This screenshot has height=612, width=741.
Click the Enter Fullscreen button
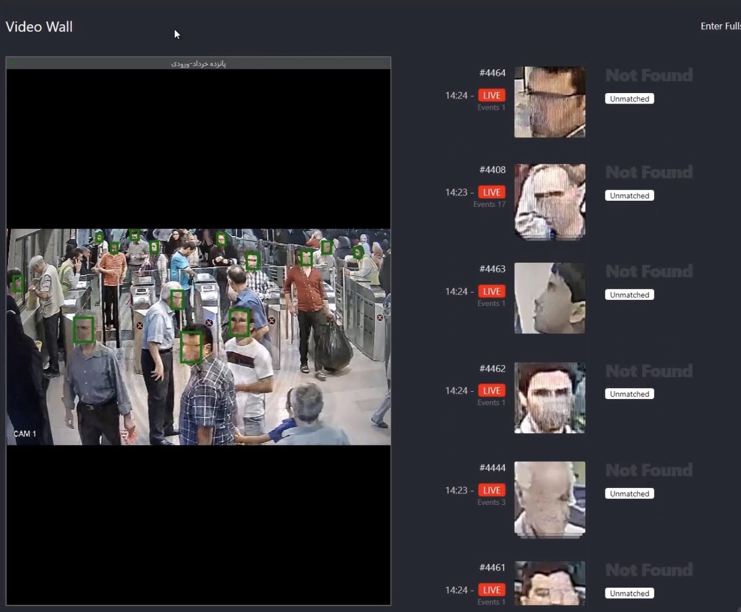tap(720, 26)
